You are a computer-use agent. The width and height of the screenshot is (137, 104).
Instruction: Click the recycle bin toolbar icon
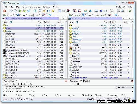coord(29,11)
